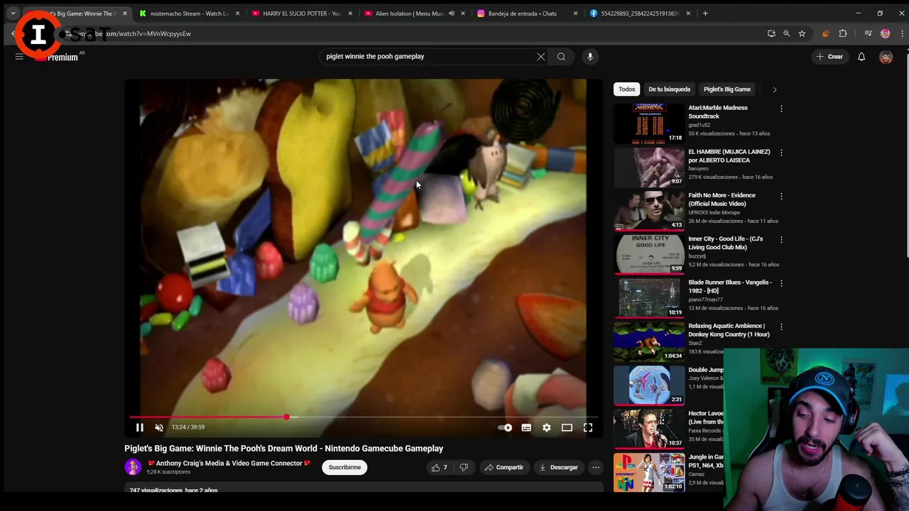
Task: Go fullscreen on the video
Action: point(588,427)
